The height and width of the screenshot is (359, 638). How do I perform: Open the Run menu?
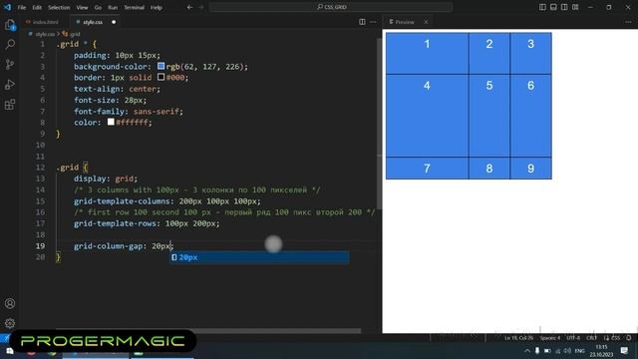(x=113, y=7)
